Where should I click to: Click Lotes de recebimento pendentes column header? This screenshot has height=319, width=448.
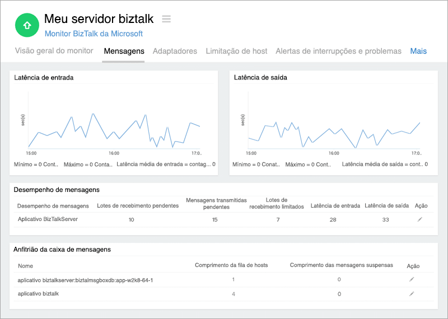coord(138,205)
